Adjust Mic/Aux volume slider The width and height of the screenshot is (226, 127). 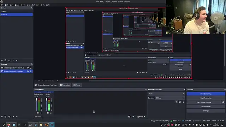[47, 104]
